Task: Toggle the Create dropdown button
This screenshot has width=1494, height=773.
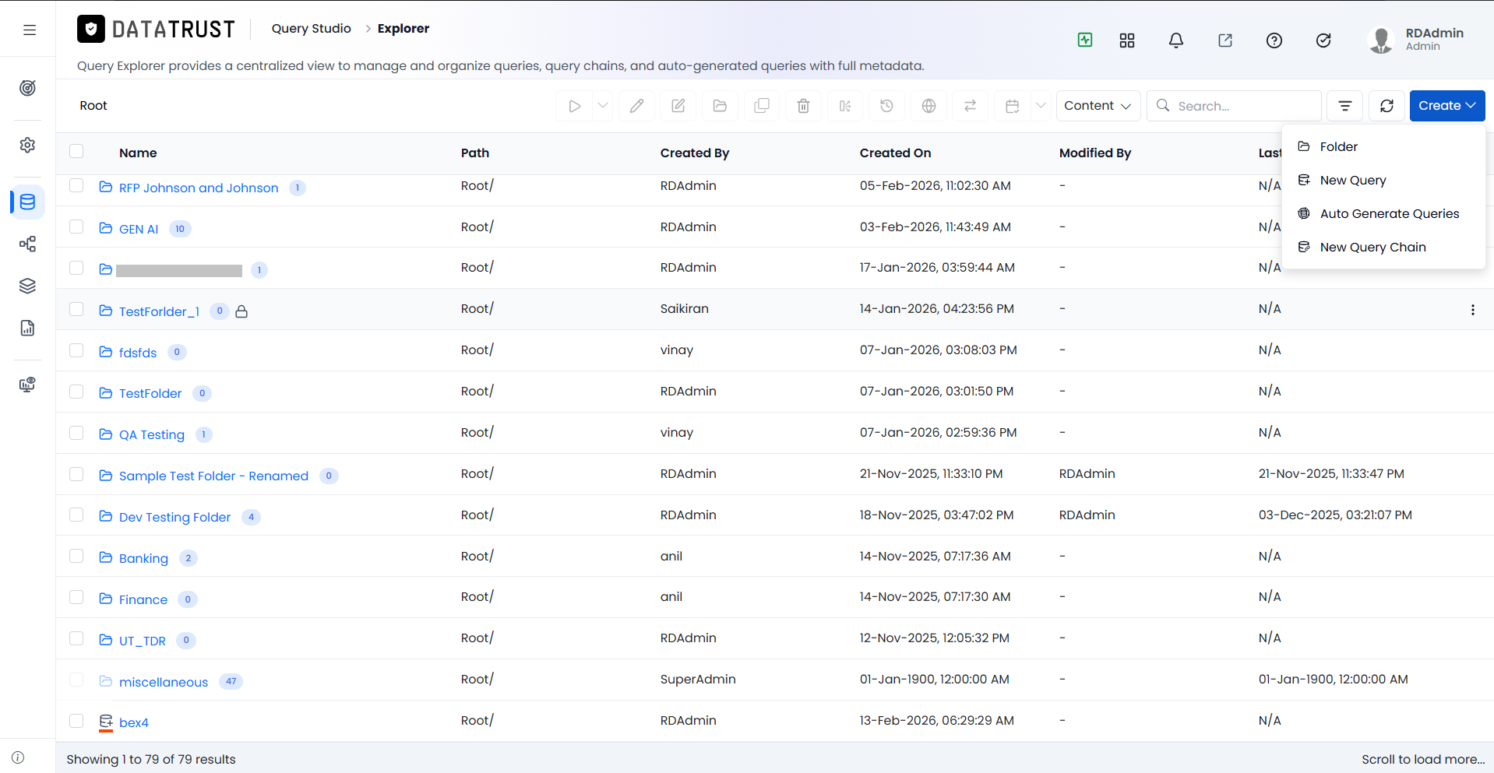Action: [x=1447, y=106]
